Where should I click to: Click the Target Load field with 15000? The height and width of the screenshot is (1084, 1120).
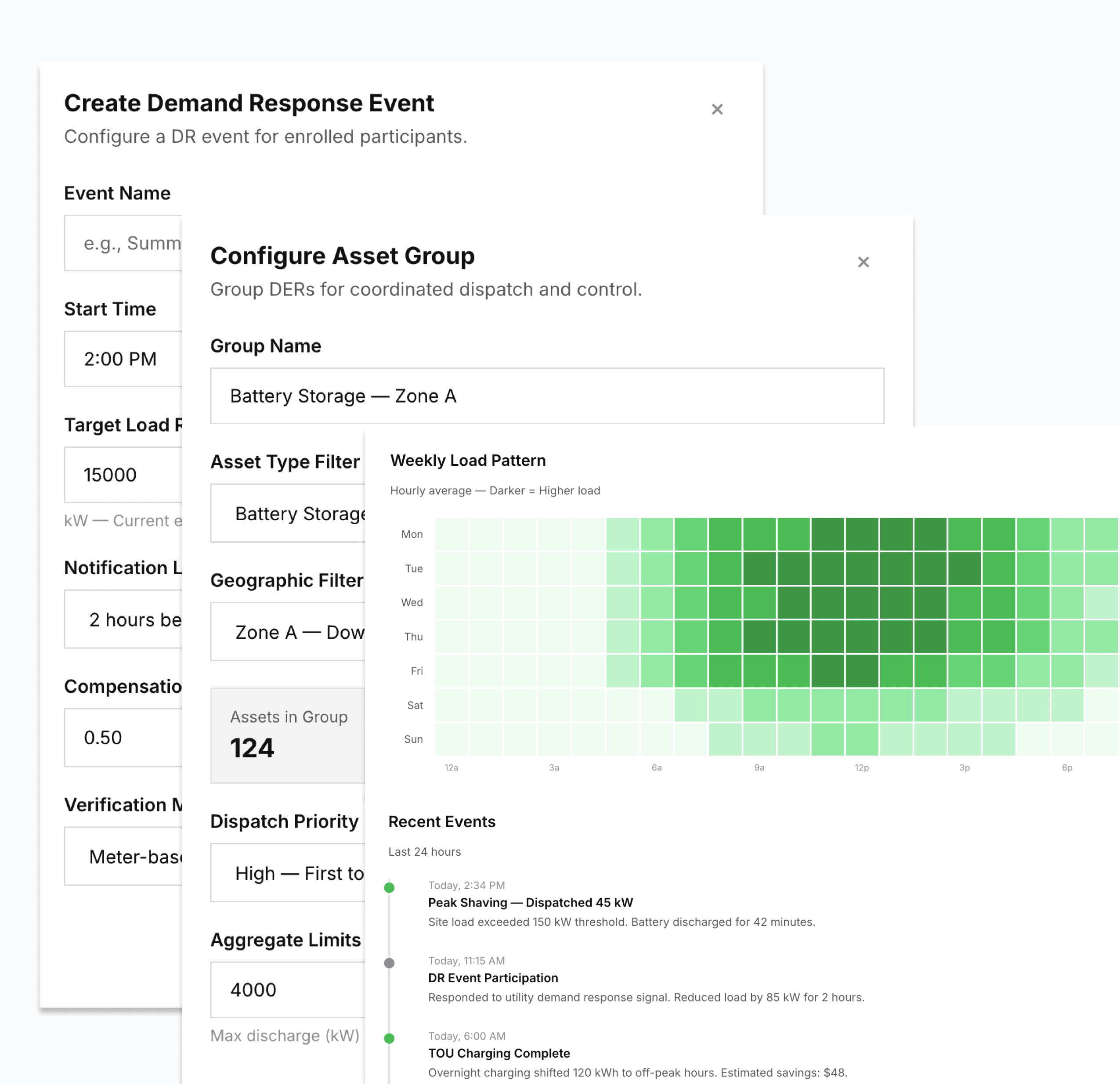tap(123, 475)
